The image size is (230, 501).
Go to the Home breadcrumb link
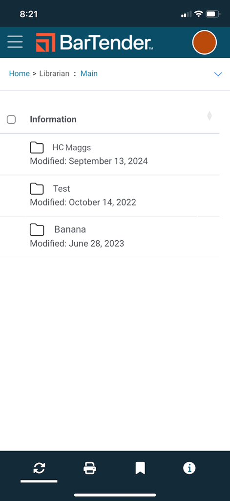tap(19, 73)
